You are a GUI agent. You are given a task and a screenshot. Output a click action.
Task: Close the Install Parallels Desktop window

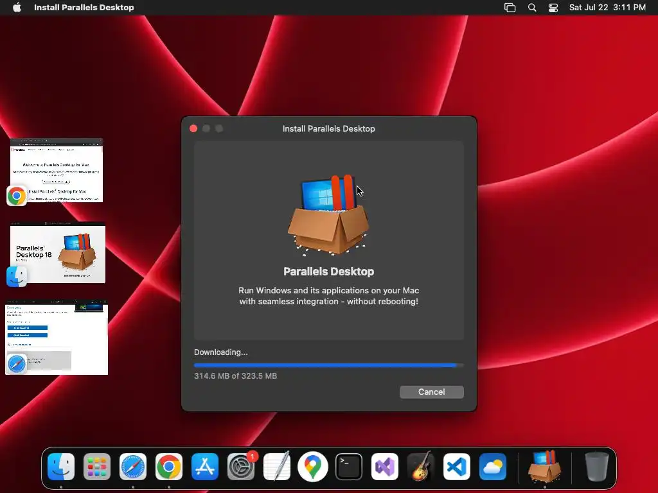coord(193,128)
